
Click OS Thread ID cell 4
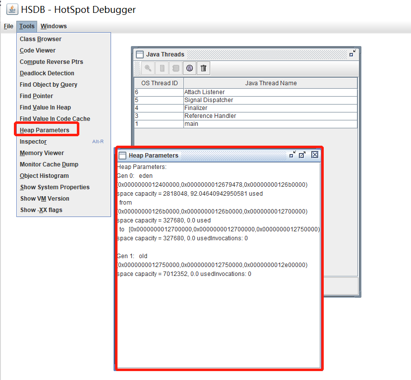159,108
